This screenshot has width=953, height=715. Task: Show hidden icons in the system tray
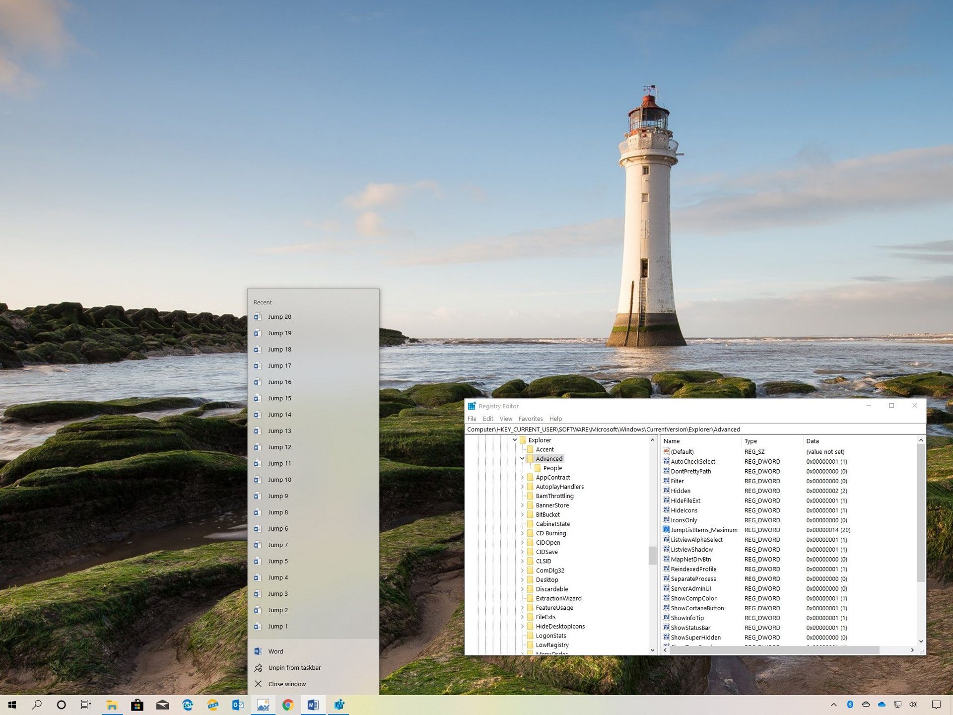click(x=834, y=705)
